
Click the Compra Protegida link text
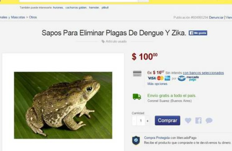click(x=157, y=138)
